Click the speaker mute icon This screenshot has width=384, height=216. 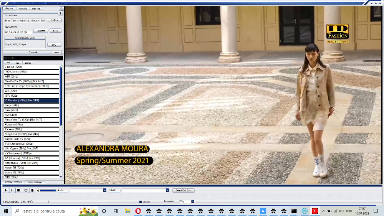pos(38,191)
